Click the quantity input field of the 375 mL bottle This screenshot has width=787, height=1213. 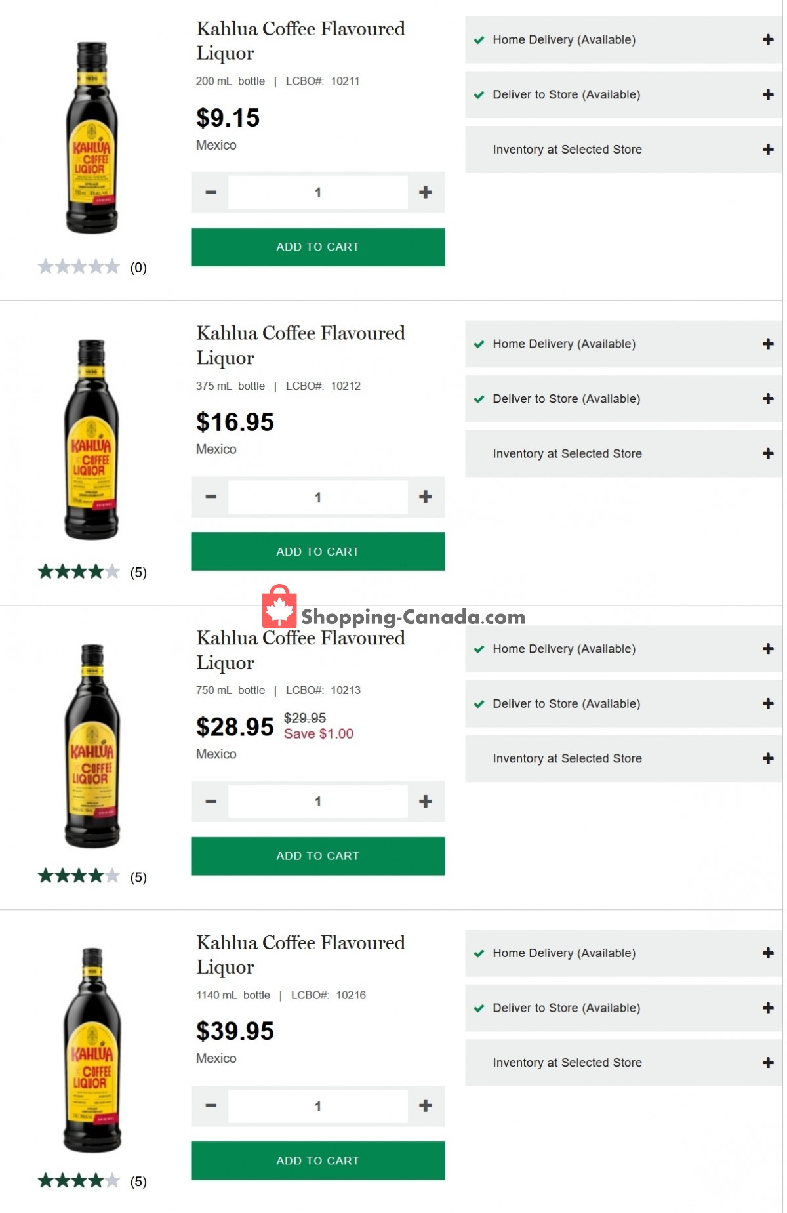click(x=317, y=497)
